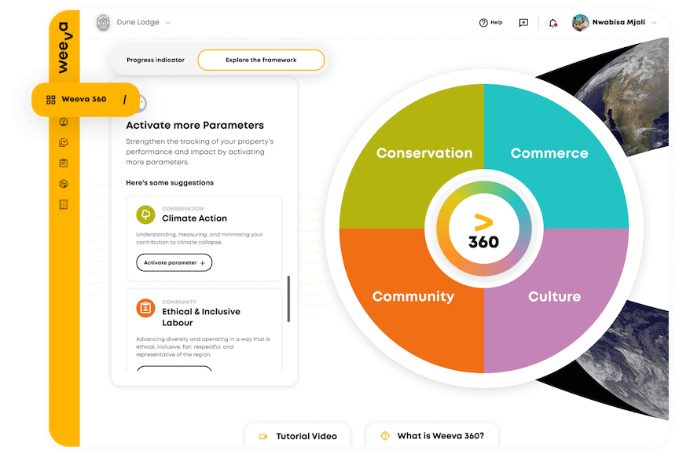Open the checklist tasks icon in sidebar
Image resolution: width=679 pixels, height=458 pixels.
pos(64,142)
